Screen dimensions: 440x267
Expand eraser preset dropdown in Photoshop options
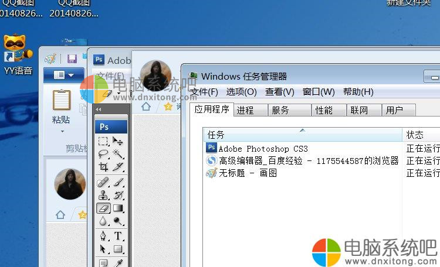click(x=119, y=93)
